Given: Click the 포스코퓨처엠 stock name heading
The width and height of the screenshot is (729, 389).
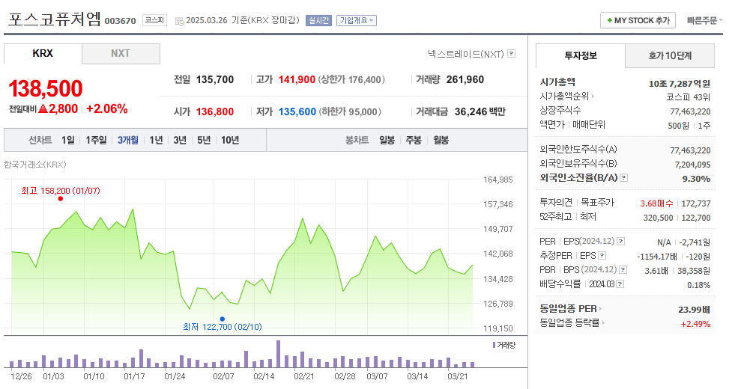Looking at the screenshot, I should pyautogui.click(x=55, y=19).
